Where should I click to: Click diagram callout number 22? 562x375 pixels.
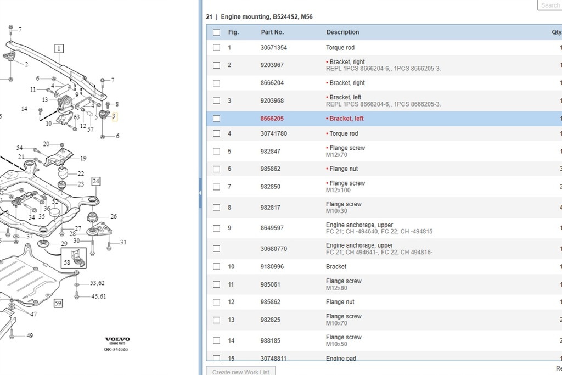[81, 173]
